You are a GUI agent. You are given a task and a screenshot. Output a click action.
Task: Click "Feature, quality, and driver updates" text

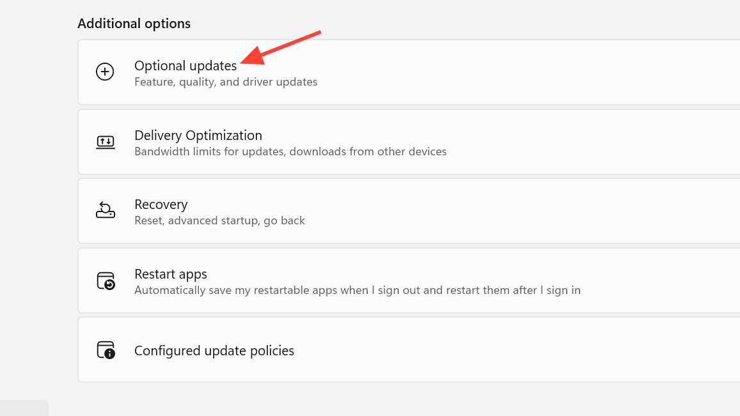226,82
